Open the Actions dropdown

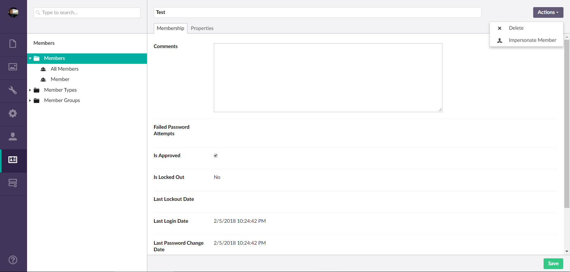click(x=548, y=12)
